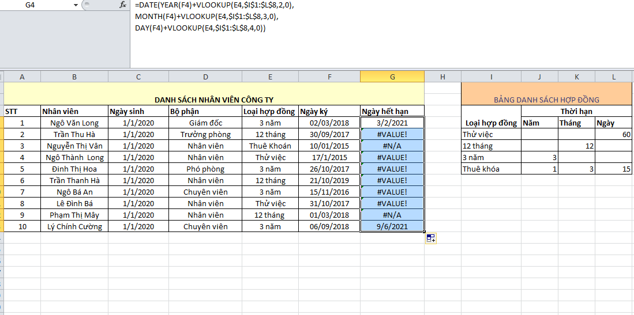Click the Insert Function fx icon
634x315 pixels.
123,5
